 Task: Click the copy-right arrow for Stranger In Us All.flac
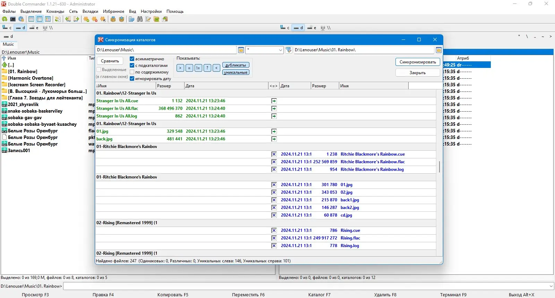pos(274,108)
